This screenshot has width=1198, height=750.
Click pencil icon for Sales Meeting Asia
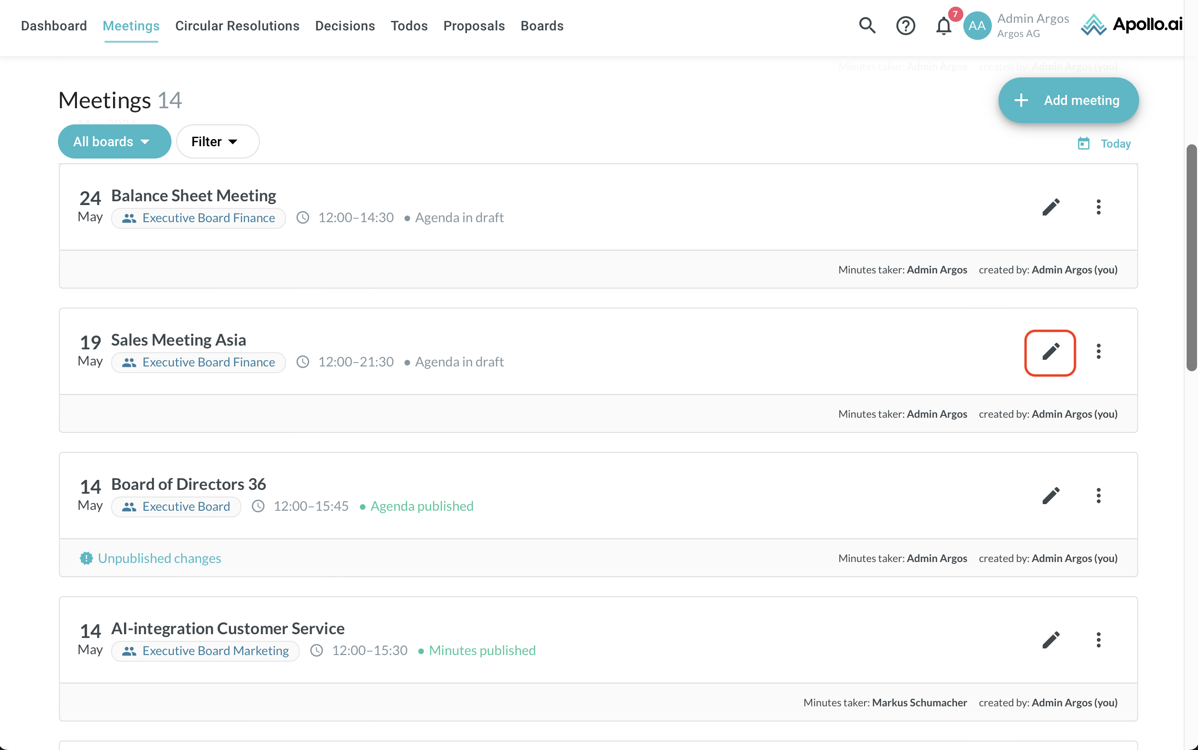coord(1050,352)
